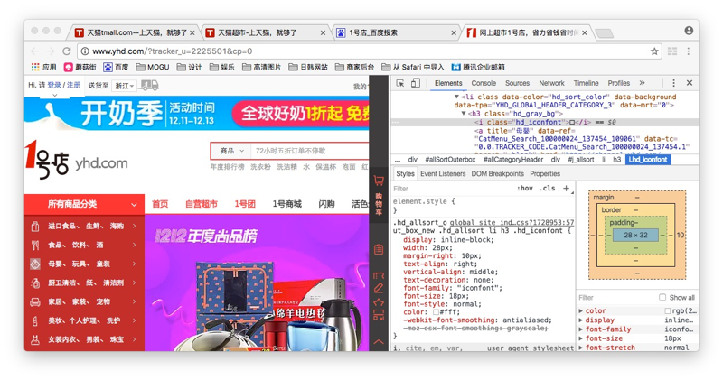This screenshot has width=723, height=380.
Task: Open the shopping cart (购物车) in the dark sidebar
Action: [379, 195]
